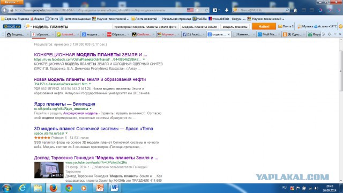Open 3D модель планет Солнечной системы result
The width and height of the screenshot is (343, 193).
click(x=93, y=129)
